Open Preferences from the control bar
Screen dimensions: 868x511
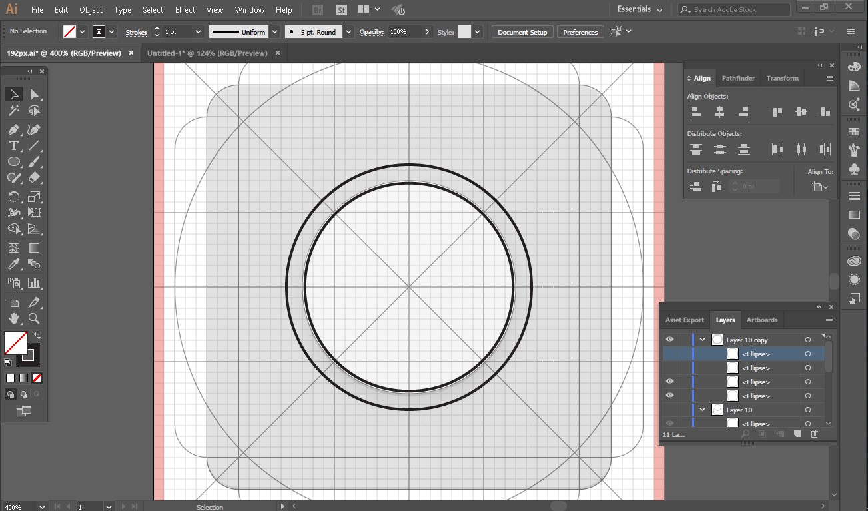pos(580,32)
